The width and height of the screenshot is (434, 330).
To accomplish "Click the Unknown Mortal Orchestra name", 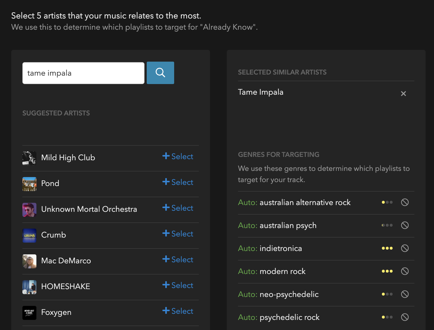I will click(89, 209).
